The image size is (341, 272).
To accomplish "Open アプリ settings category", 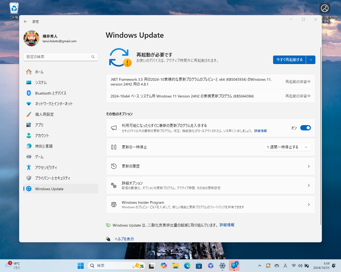I will coord(61,125).
